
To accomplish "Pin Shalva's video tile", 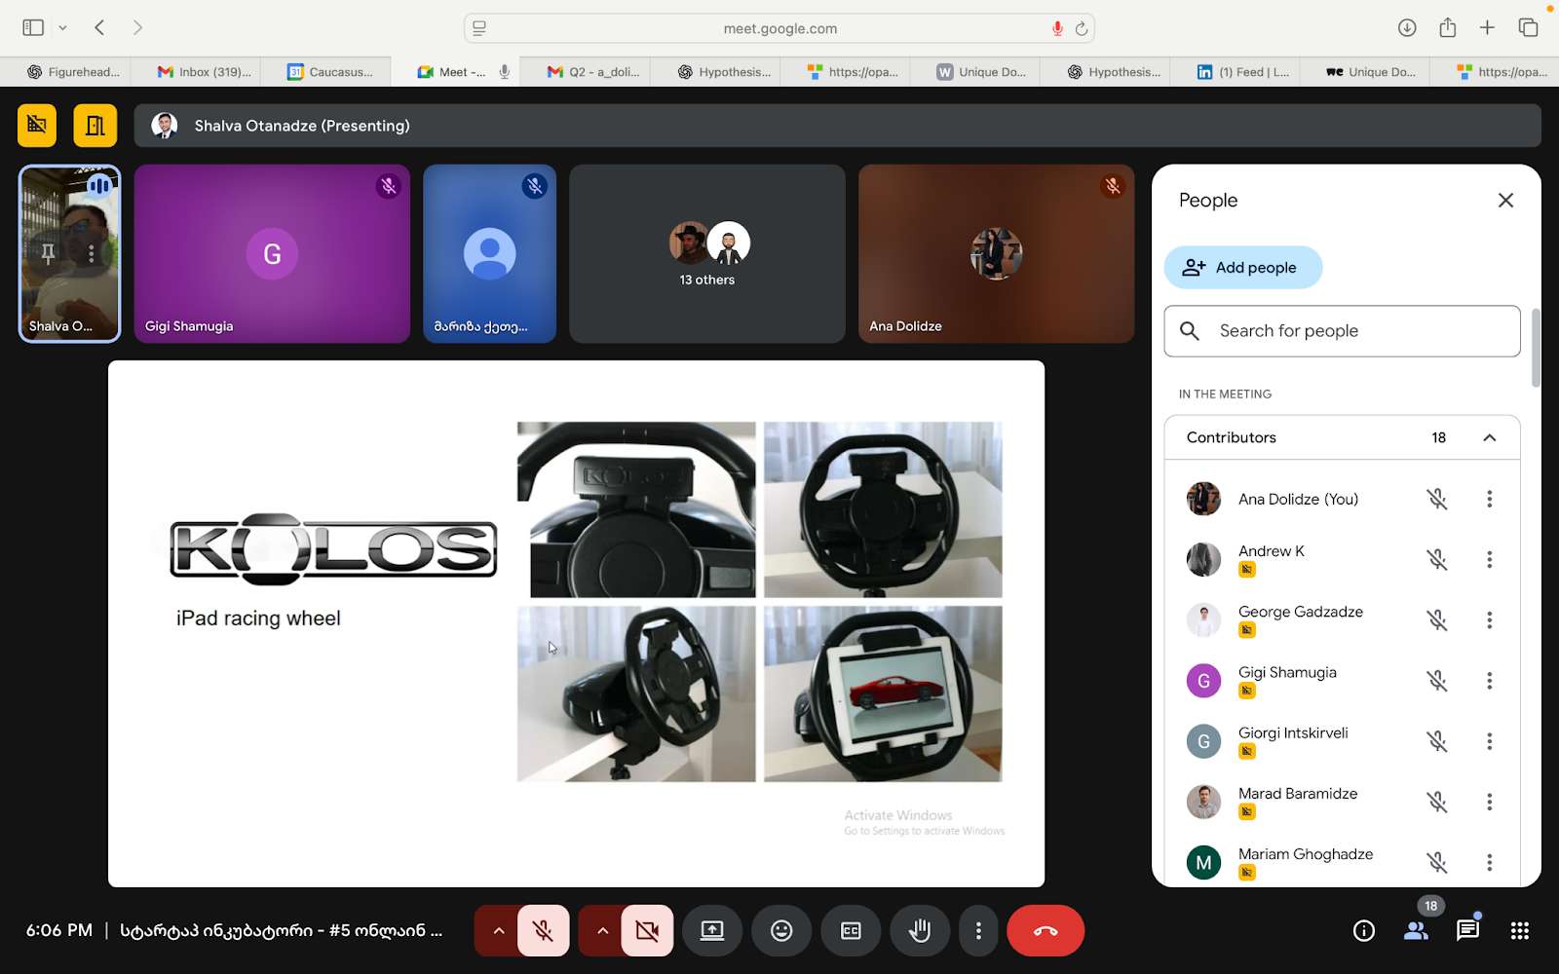I will coord(48,253).
